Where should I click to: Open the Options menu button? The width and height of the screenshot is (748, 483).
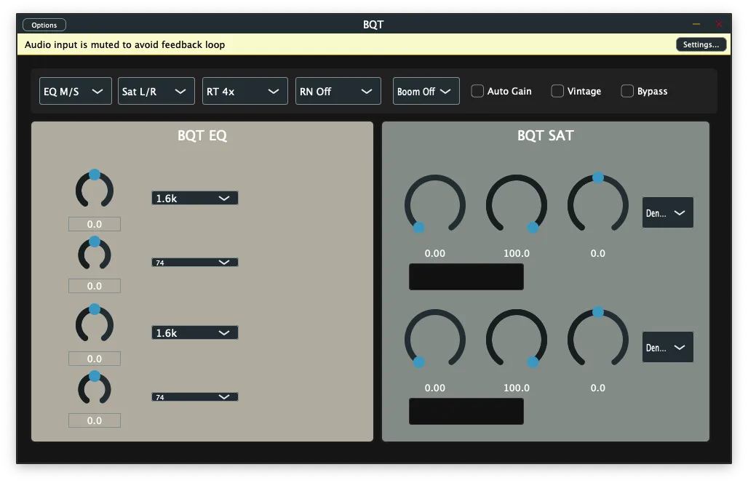(44, 25)
